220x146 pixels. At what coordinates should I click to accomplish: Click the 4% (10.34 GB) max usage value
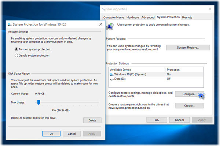pyautogui.click(x=60, y=110)
